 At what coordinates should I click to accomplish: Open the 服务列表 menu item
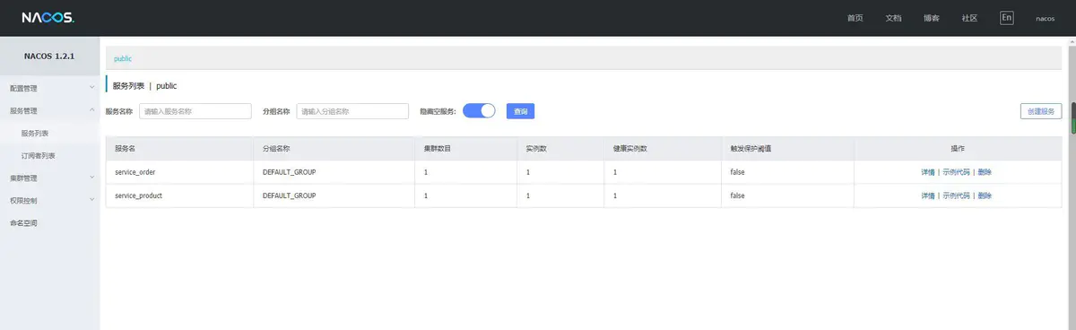[x=49, y=133]
